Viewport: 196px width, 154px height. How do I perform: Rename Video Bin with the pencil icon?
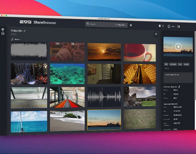(25, 31)
